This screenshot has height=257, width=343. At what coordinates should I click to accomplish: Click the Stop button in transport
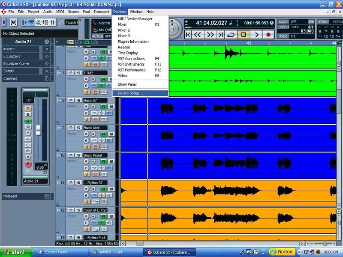point(243,35)
